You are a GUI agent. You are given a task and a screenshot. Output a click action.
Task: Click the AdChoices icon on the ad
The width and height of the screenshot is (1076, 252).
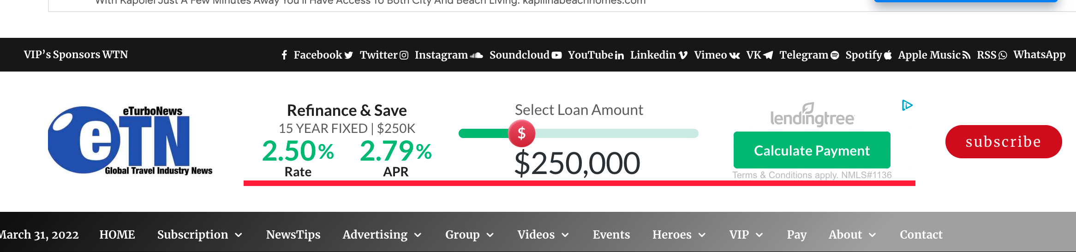pyautogui.click(x=907, y=106)
